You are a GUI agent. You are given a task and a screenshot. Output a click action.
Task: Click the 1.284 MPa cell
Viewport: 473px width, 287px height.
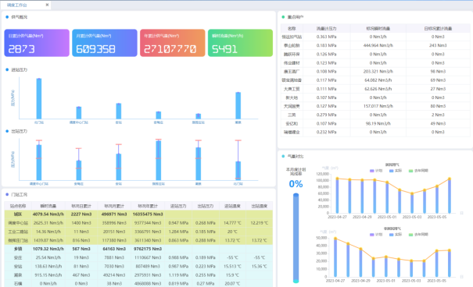[178, 232]
